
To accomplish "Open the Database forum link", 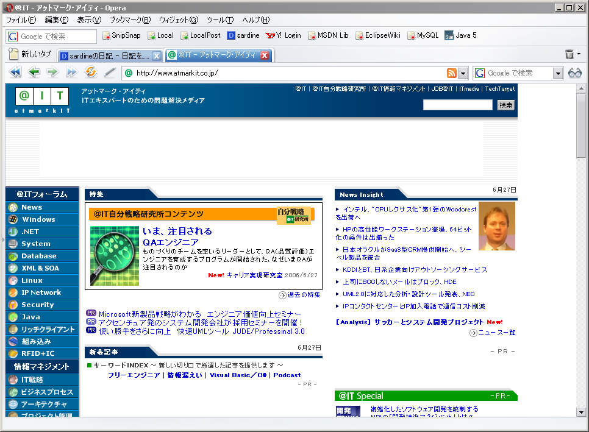I will [42, 256].
